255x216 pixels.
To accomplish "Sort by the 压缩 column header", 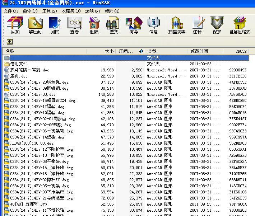I will tap(130, 51).
